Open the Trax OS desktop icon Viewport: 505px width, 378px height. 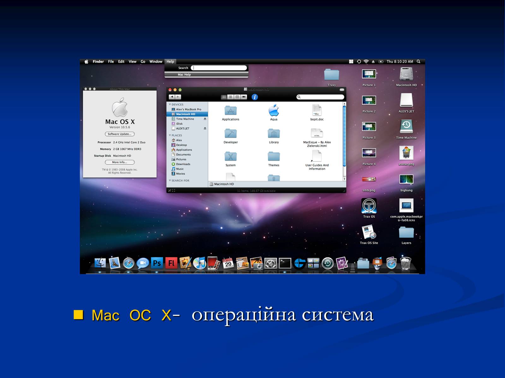pos(369,208)
